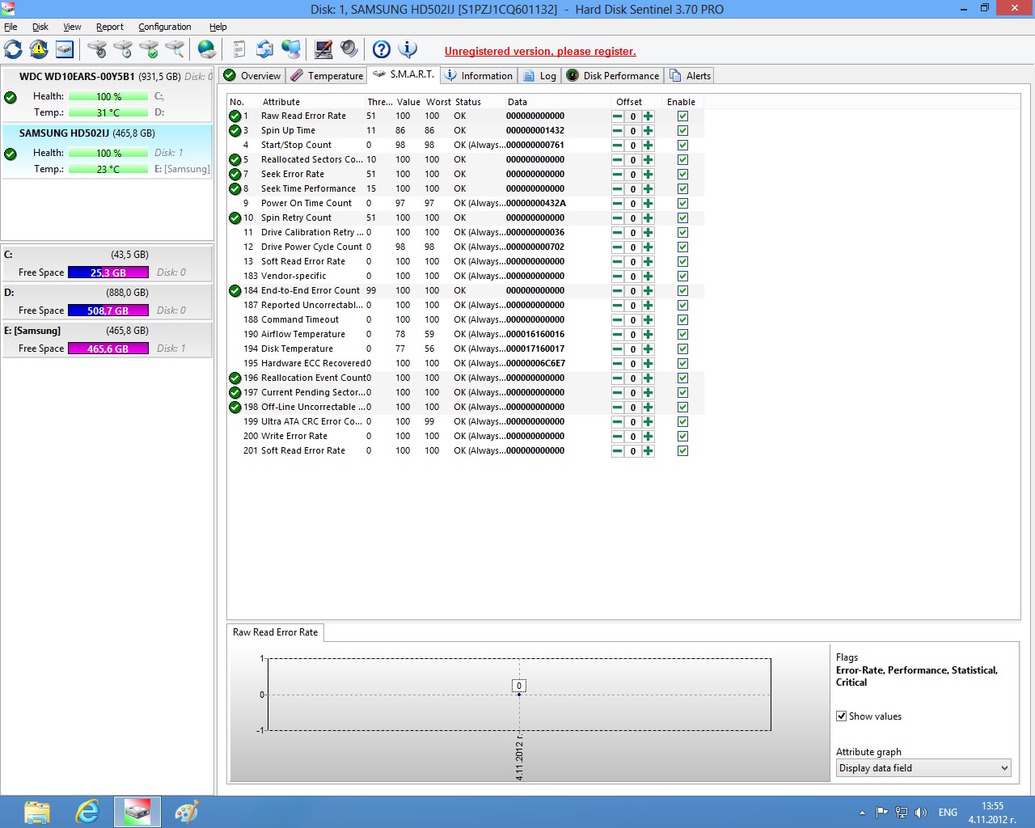Screen dimensions: 1035x828
Task: Open the report document toolbar icon
Action: [239, 50]
